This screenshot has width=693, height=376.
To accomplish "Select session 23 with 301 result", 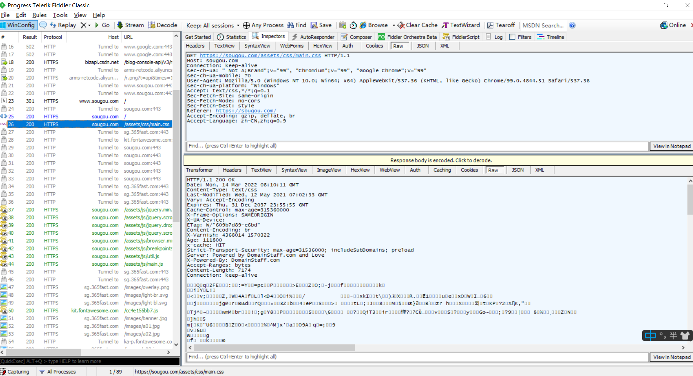I will 86,101.
